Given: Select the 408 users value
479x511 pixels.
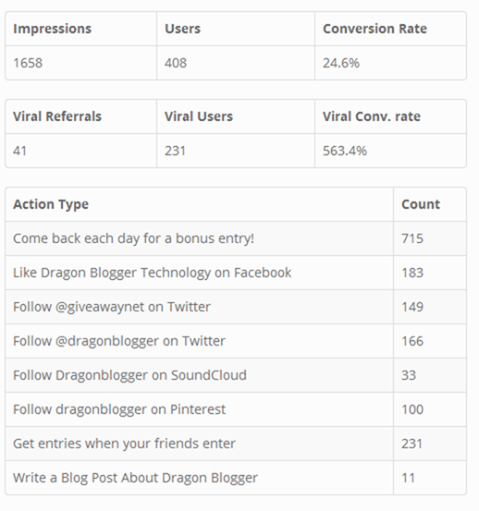Looking at the screenshot, I should [176, 63].
